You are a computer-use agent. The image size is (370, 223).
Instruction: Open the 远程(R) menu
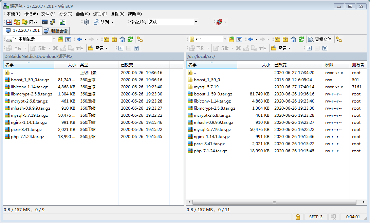(117, 14)
